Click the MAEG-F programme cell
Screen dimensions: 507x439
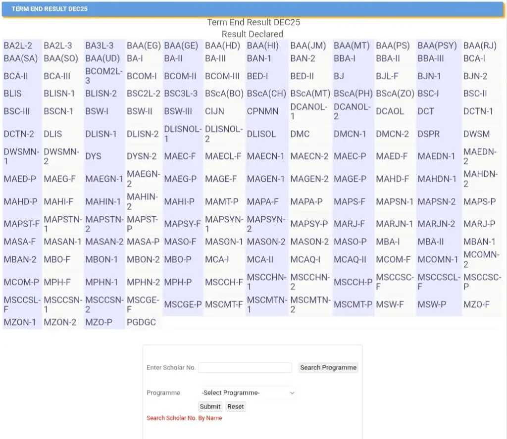59,179
